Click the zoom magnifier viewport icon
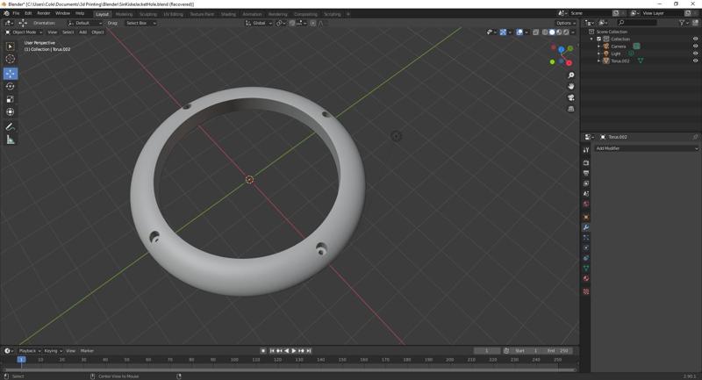Viewport: 702px width, 380px height. [x=571, y=75]
